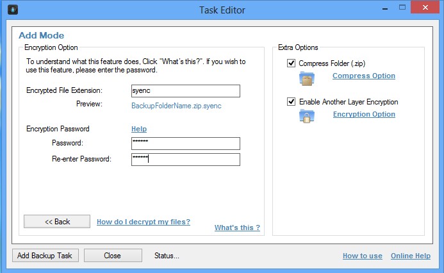Open the 'How to use' link

pos(362,256)
